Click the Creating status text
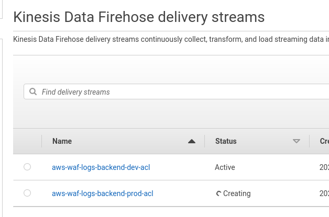This screenshot has height=217, width=329. click(x=237, y=193)
